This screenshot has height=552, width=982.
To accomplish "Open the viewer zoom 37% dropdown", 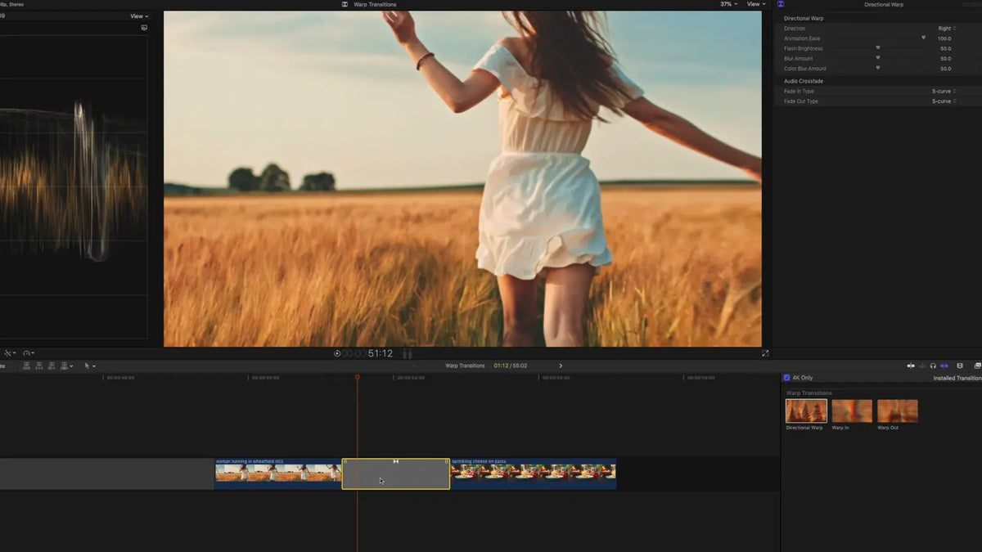I will [x=728, y=4].
